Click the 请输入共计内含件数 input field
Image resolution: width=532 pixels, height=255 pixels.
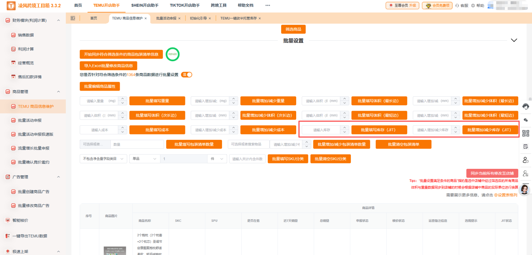(247, 159)
